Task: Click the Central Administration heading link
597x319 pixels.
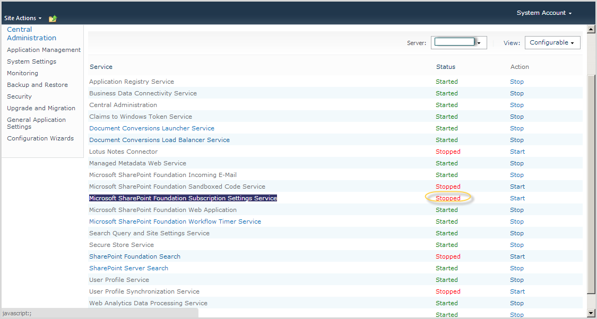Action: click(31, 34)
